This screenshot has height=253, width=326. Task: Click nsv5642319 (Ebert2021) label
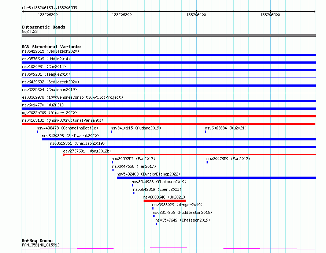tap(157, 189)
